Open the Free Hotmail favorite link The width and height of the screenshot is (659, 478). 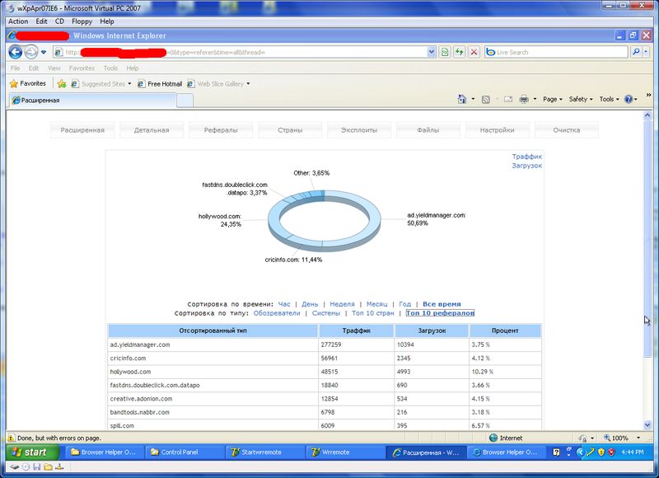(160, 84)
